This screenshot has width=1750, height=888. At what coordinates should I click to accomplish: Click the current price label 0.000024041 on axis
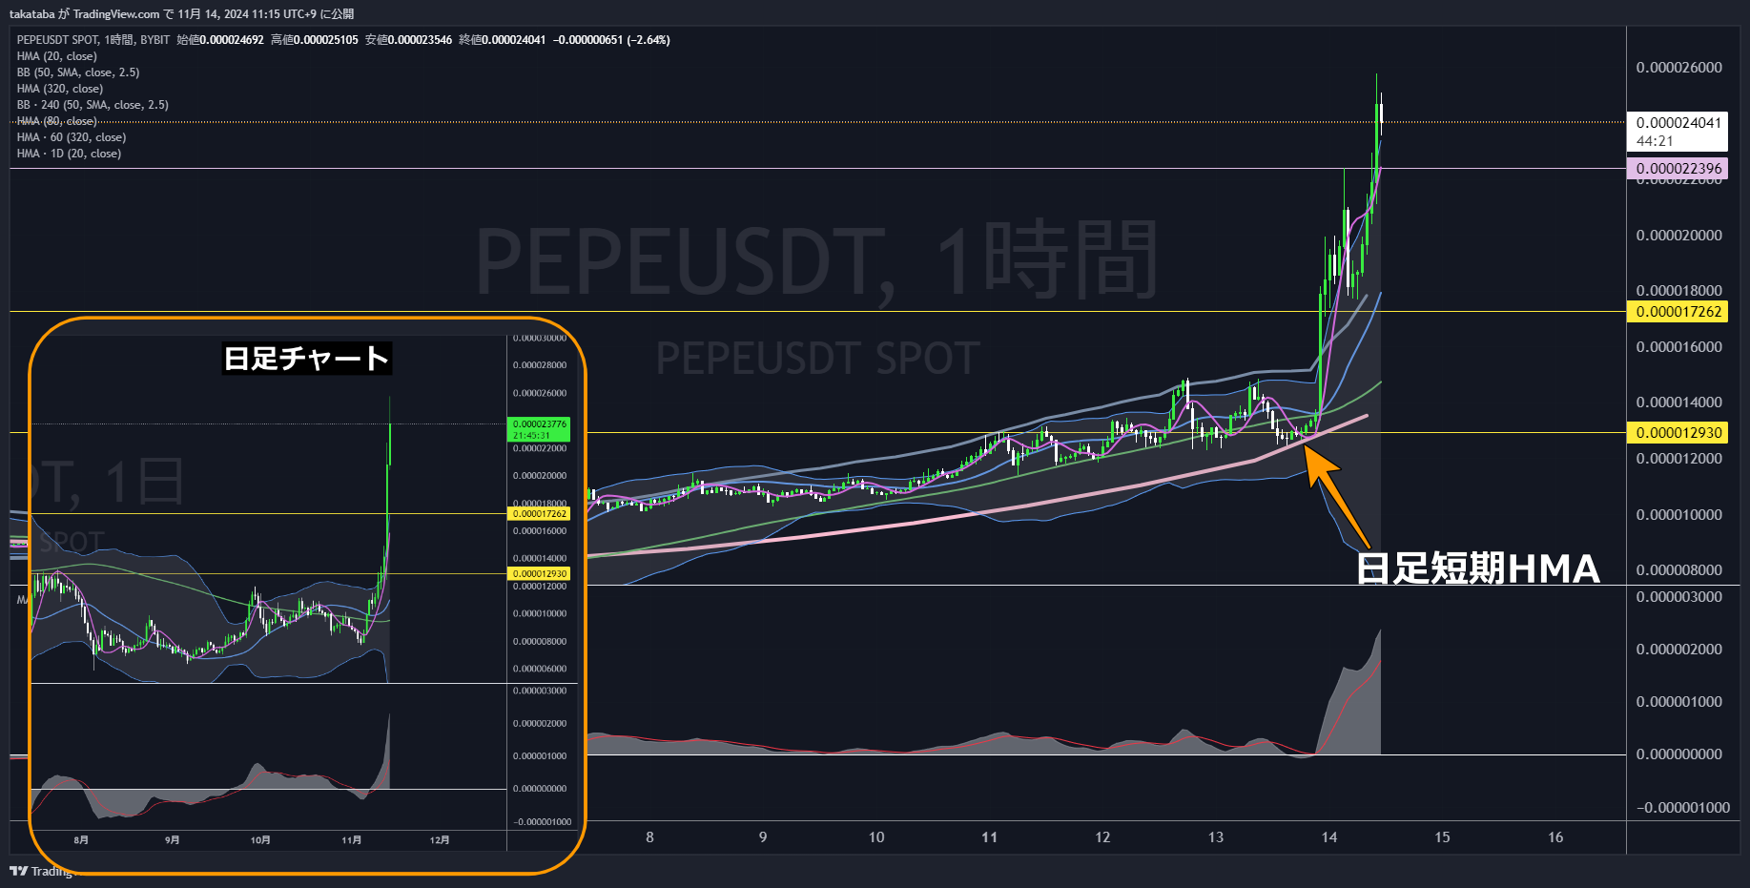pos(1678,123)
